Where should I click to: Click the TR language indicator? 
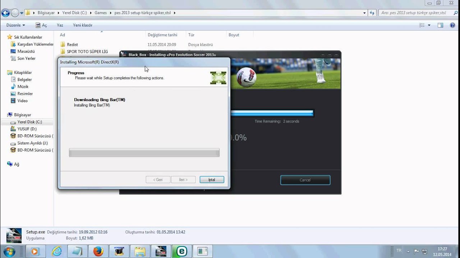pos(399,251)
